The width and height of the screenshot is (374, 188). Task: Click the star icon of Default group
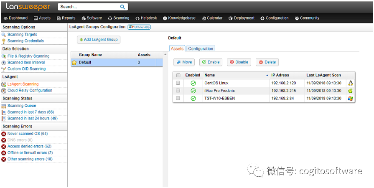coord(74,63)
